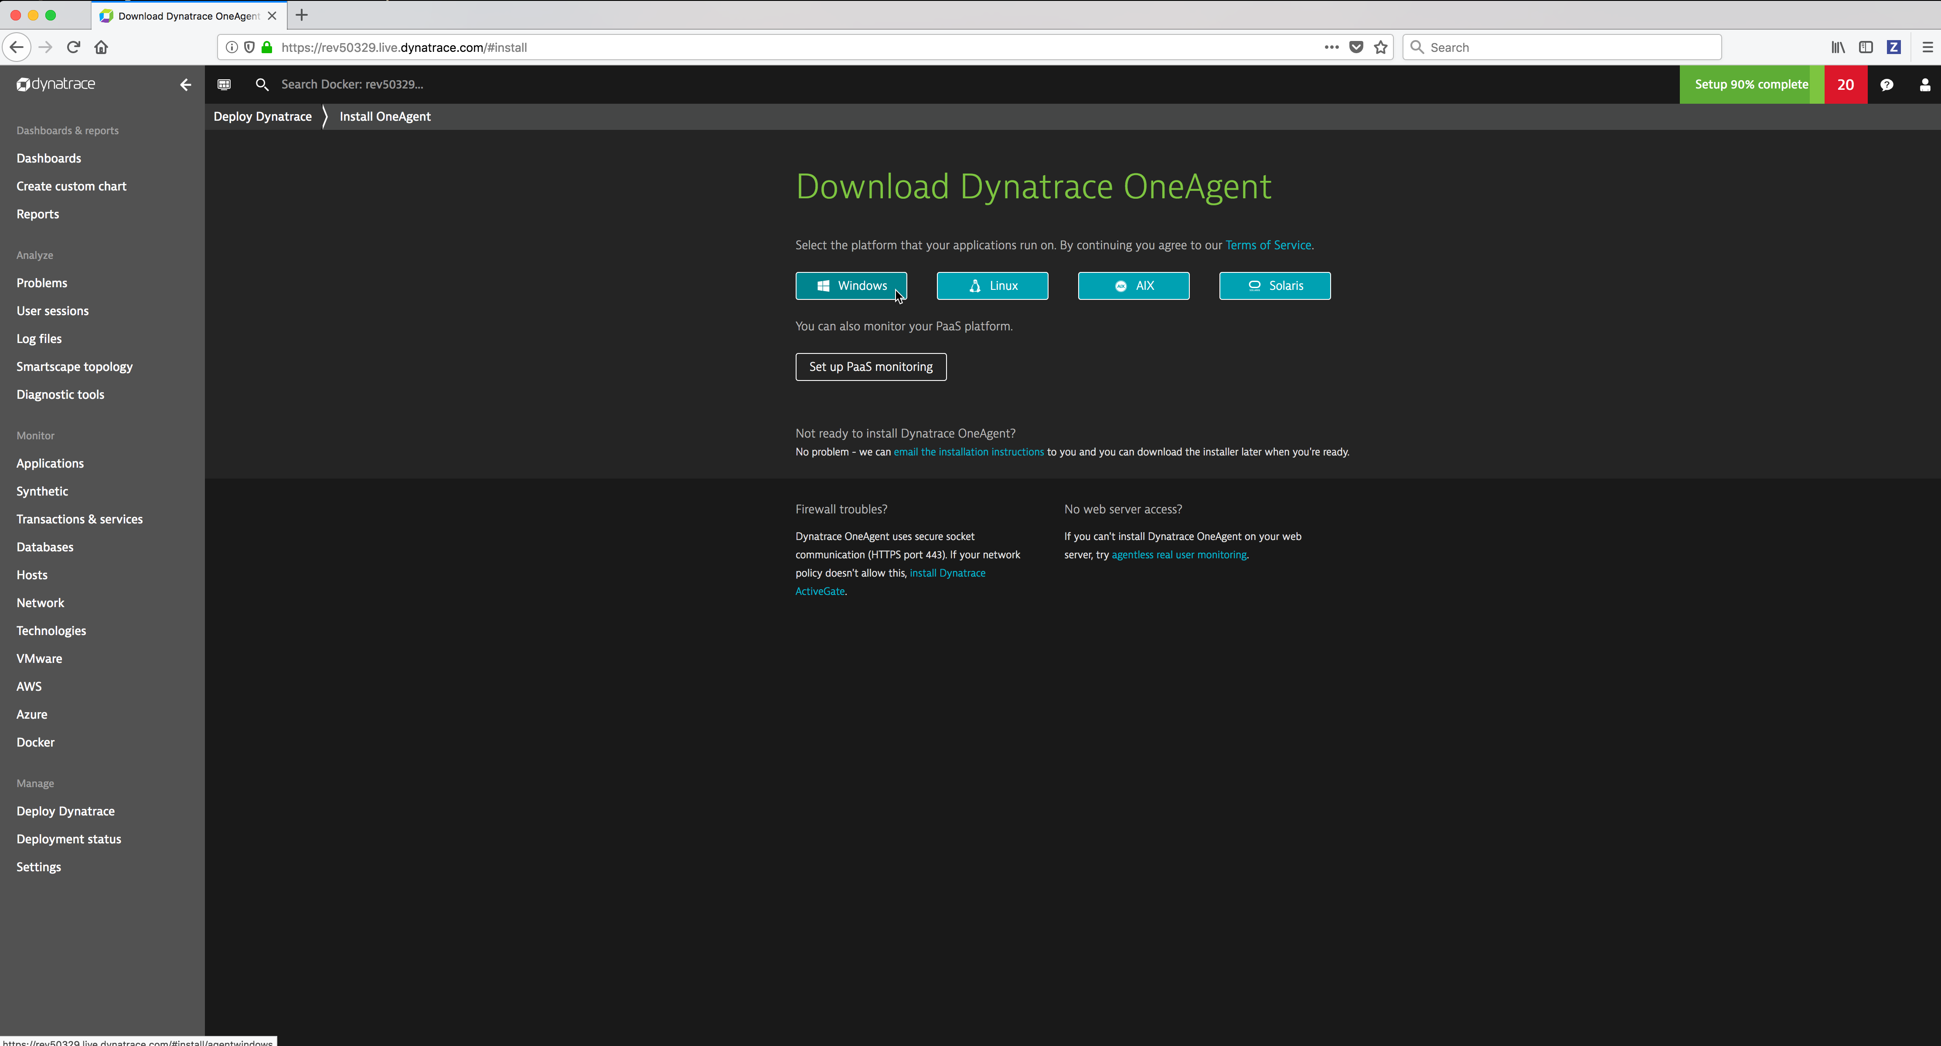Click the search magnifier icon in Dynatrace bar
1941x1046 pixels.
tap(262, 85)
